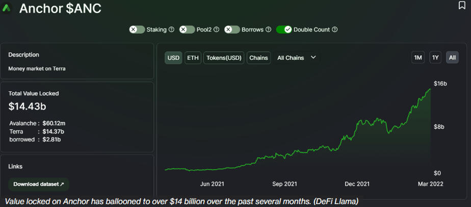Click the $14.43b total value locked figure

pyautogui.click(x=28, y=107)
